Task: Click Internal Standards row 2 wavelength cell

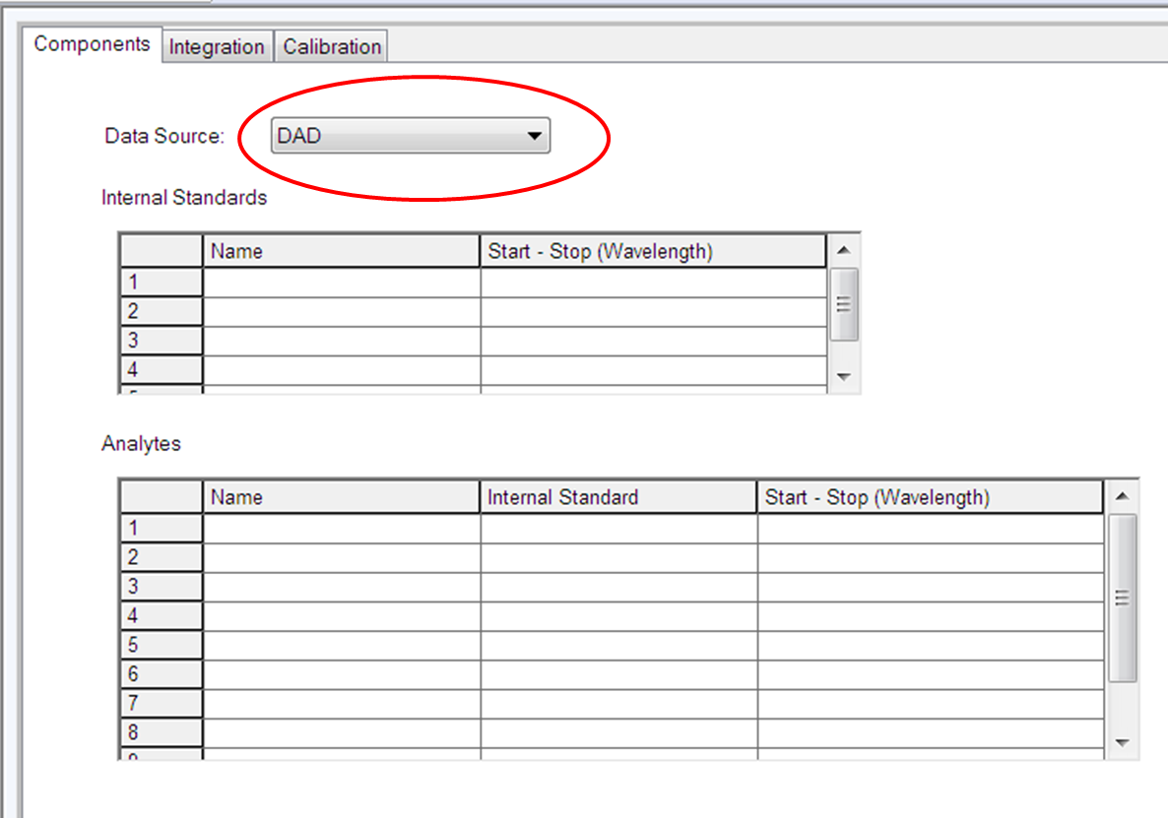Action: pyautogui.click(x=653, y=312)
